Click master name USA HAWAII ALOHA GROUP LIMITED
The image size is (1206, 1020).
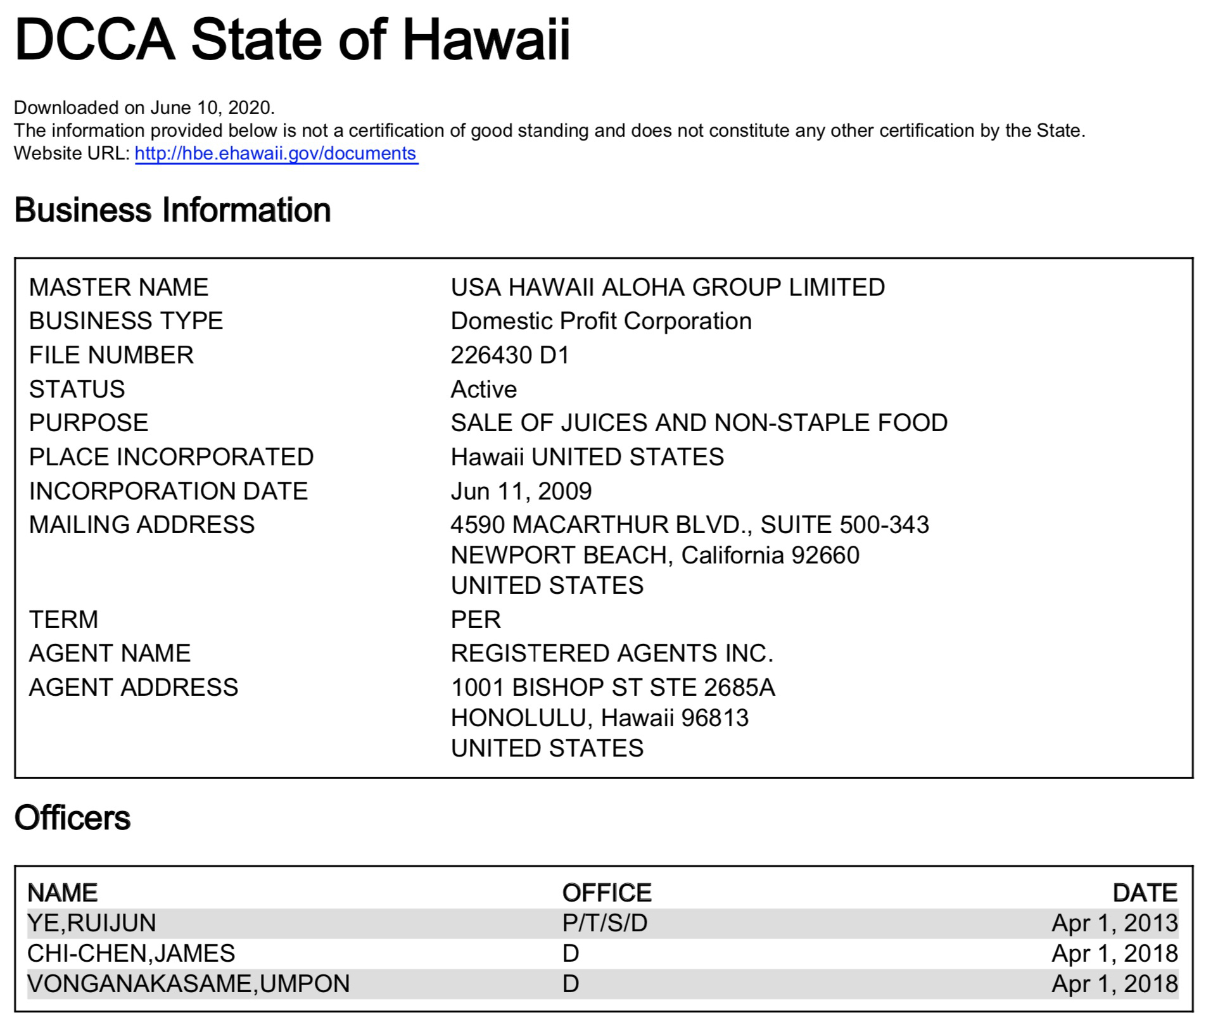click(667, 287)
